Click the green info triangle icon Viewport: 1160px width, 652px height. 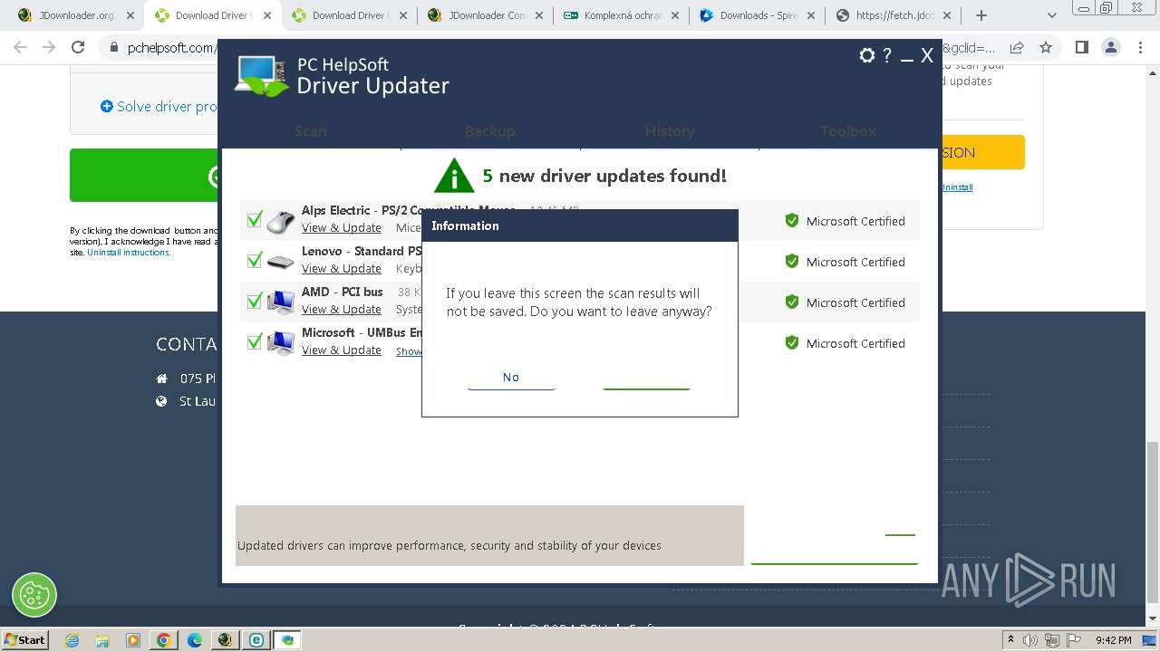(x=454, y=176)
